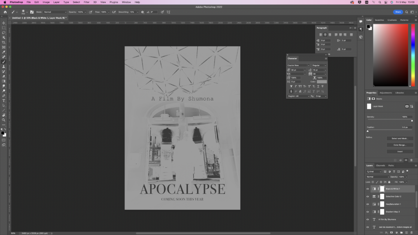
Task: Select the Zoom tool in toolbar
Action: click(x=4, y=120)
